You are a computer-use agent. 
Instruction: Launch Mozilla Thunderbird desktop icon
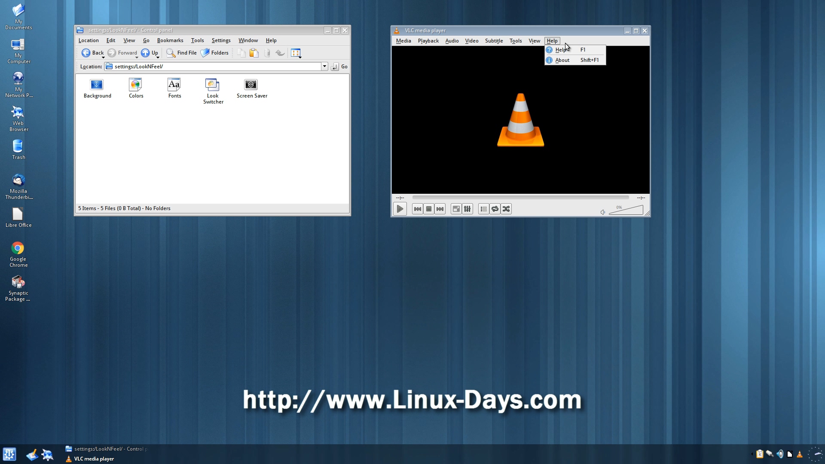(x=18, y=187)
